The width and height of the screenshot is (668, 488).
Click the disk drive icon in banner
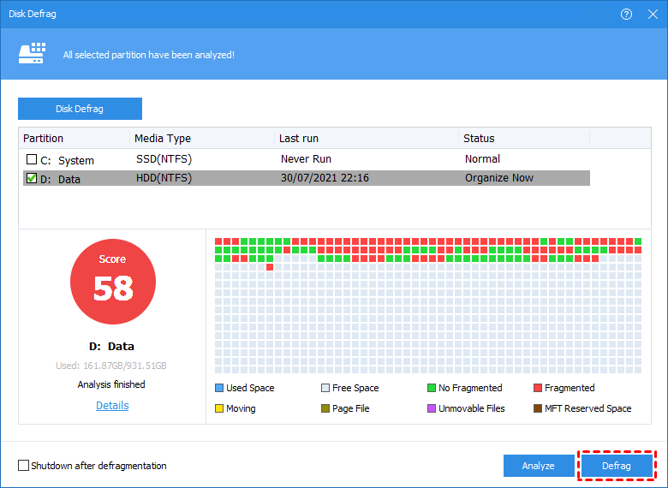(x=32, y=54)
